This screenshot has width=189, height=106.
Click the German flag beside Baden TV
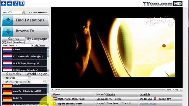(x=8, y=98)
